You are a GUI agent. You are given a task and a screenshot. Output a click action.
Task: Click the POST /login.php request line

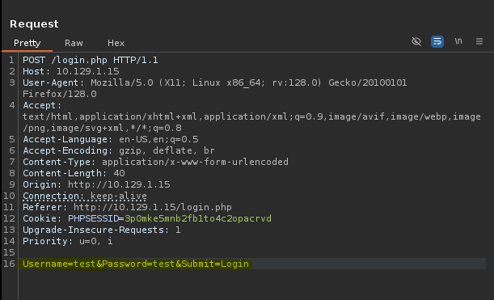coord(91,60)
